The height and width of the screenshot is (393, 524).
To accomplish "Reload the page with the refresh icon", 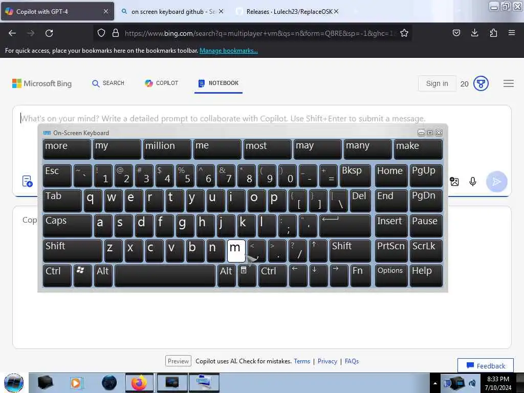I will [x=49, y=33].
